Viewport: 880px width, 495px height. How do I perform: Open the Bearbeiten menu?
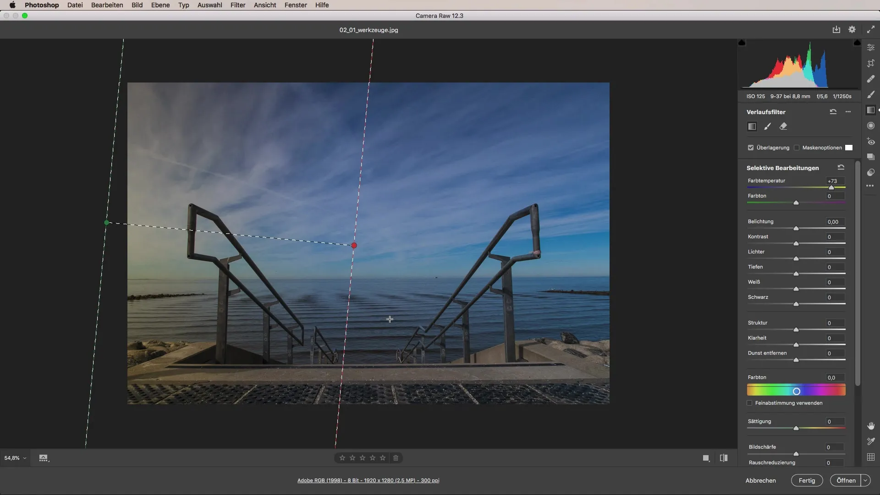pos(107,5)
